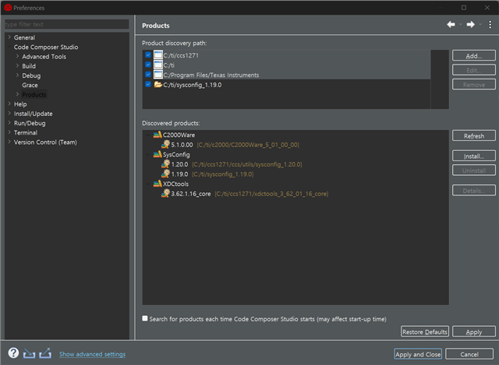Open the Show advanced settings link
This screenshot has width=499, height=365.
[x=92, y=354]
